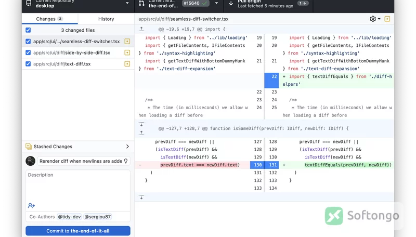Image resolution: width=416 pixels, height=237 pixels.
Task: Click the added textDiffEquals import line
Action: 337,81
